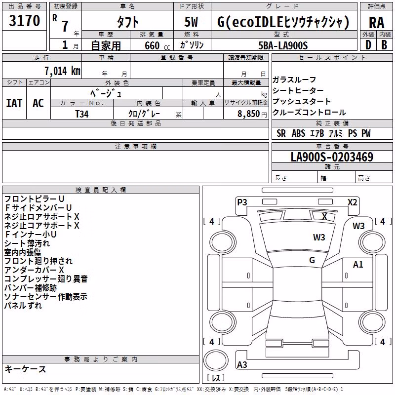395x395 pixels.
Task: Click the mileage value 7,014 km
Action: tap(63, 71)
